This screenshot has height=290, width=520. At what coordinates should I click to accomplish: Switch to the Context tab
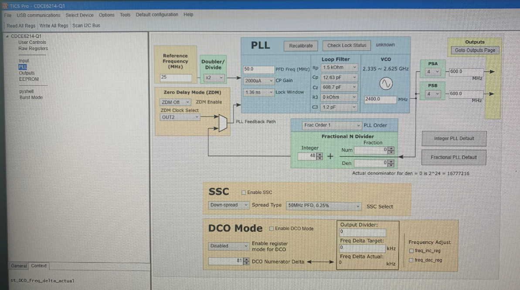39,266
